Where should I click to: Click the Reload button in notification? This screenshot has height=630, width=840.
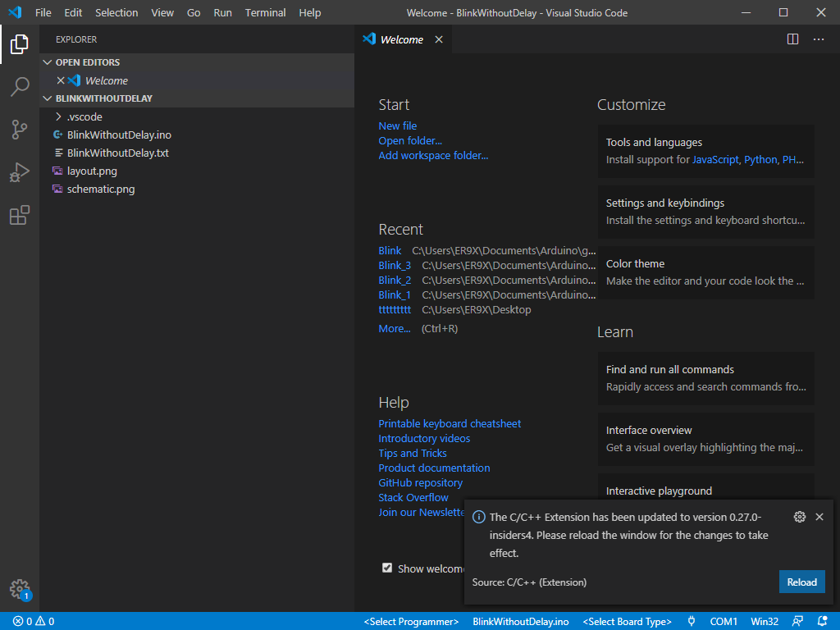coord(802,582)
